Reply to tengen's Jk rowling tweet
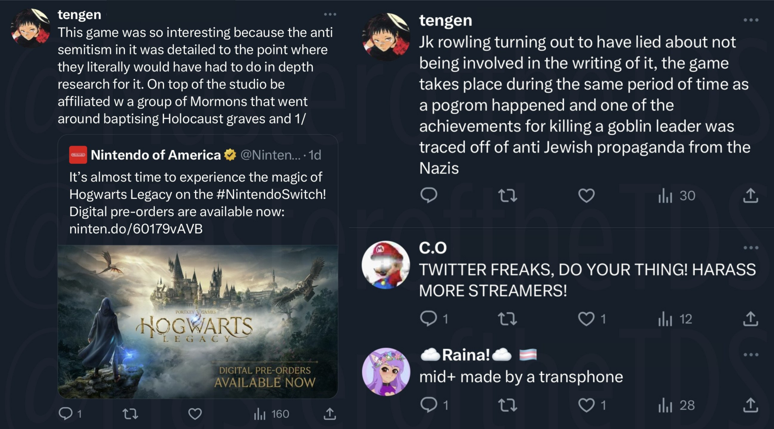The image size is (774, 429). point(429,195)
